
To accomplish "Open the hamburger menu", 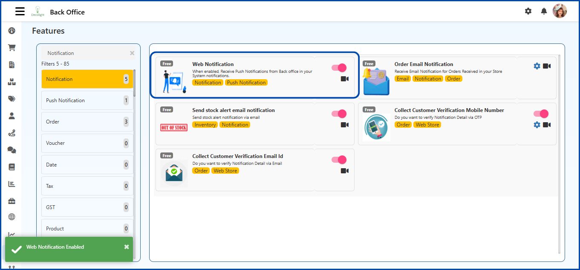I will click(x=20, y=11).
